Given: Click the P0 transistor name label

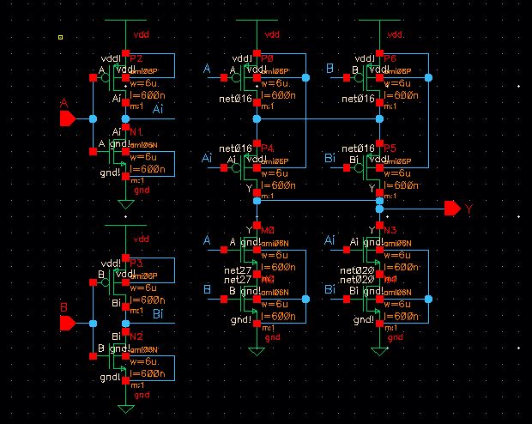Looking at the screenshot, I should click(268, 58).
